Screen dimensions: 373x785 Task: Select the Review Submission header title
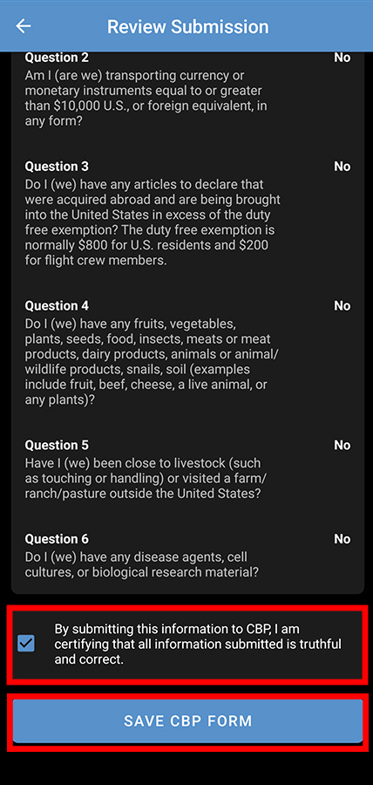click(x=187, y=26)
